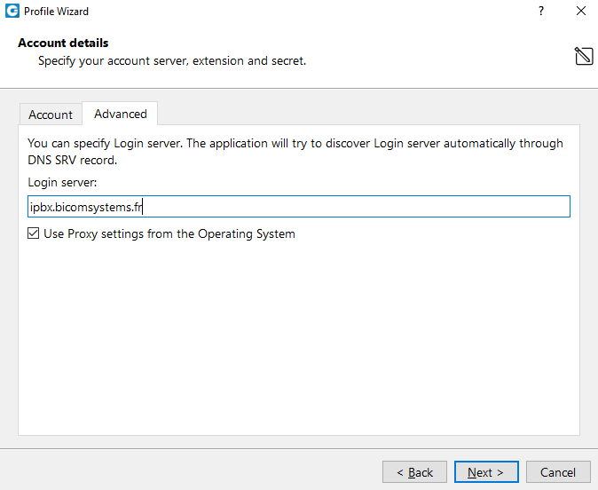Click the empty end of the Login server field
The width and height of the screenshot is (598, 490).
tap(355, 207)
